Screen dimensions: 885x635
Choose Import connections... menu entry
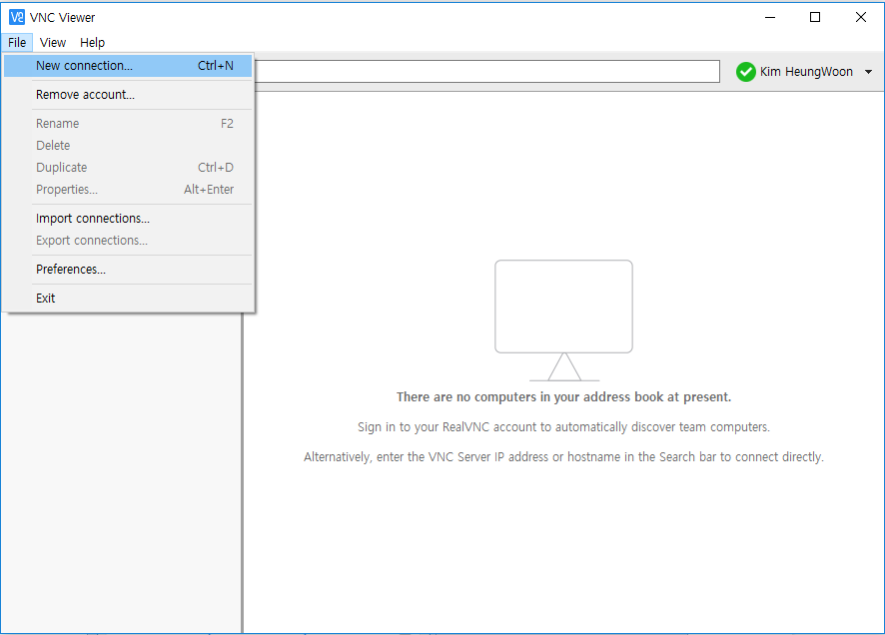coord(128,219)
